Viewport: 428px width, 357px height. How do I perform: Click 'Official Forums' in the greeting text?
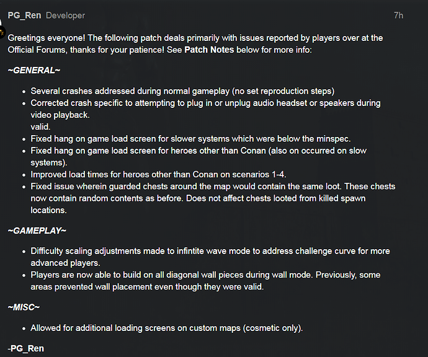[x=37, y=50]
